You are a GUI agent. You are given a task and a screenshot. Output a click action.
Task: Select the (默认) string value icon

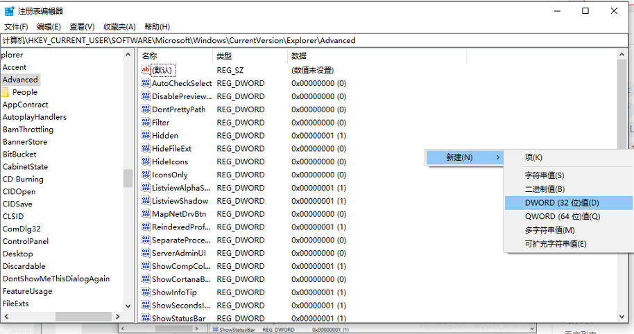pos(146,70)
